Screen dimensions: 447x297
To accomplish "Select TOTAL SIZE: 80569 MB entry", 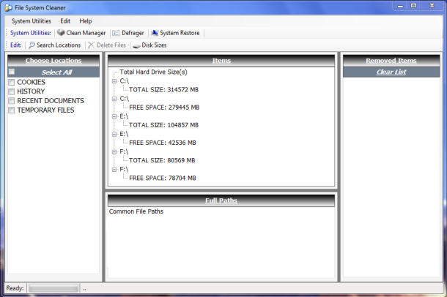I will click(162, 160).
